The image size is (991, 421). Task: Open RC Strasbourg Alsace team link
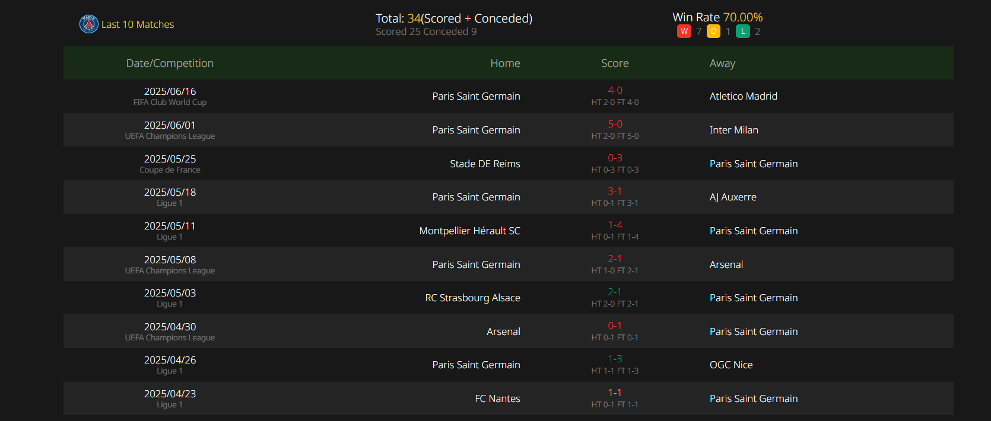click(473, 298)
